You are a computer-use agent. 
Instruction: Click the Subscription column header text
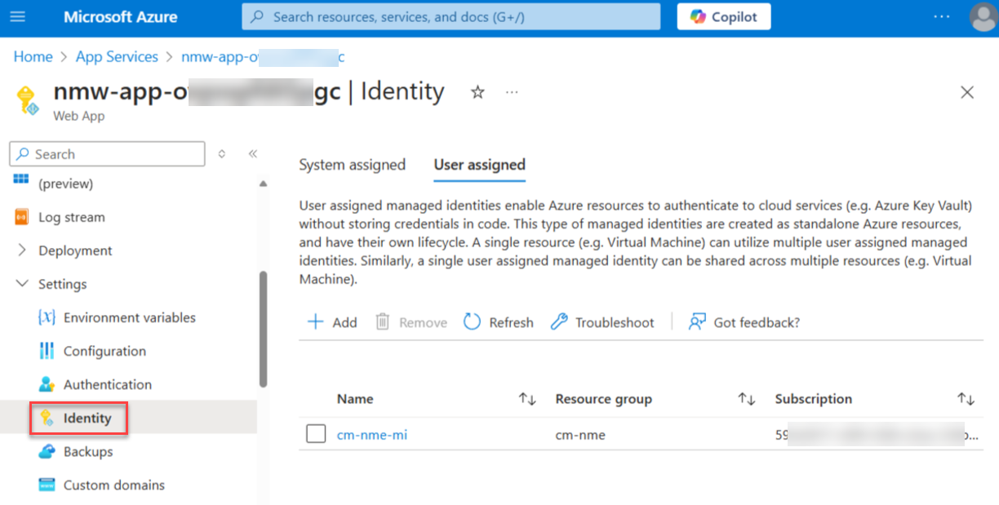(x=813, y=399)
